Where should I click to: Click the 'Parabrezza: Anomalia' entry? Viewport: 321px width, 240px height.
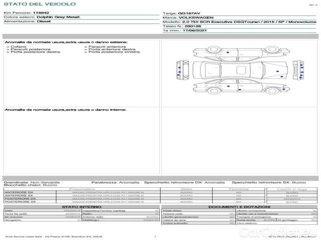point(115,182)
